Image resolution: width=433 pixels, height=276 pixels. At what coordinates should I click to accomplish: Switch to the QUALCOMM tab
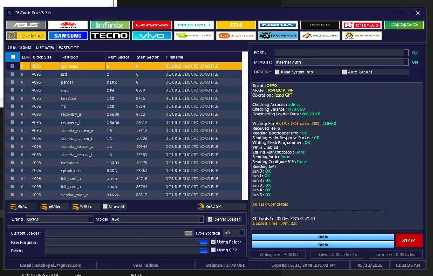[20, 47]
